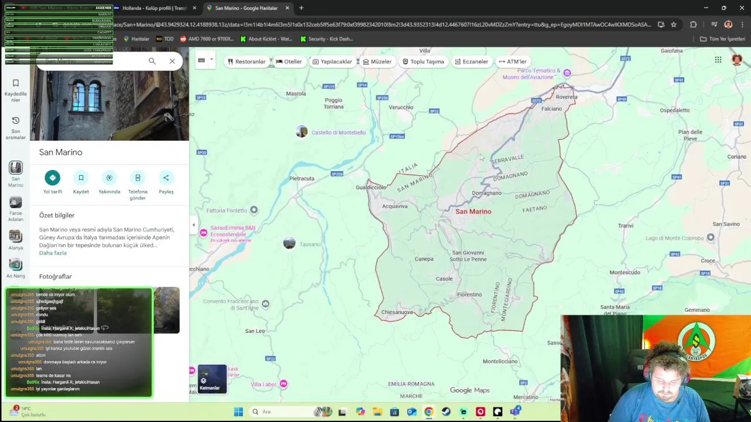Switch to the Hollanda - Kulüp profili tab

pos(154,8)
